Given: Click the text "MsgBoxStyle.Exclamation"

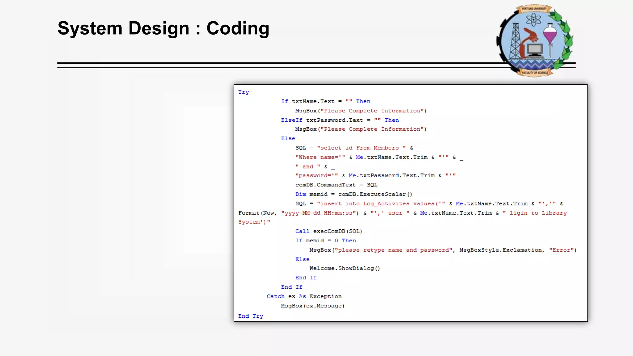Looking at the screenshot, I should 501,250.
